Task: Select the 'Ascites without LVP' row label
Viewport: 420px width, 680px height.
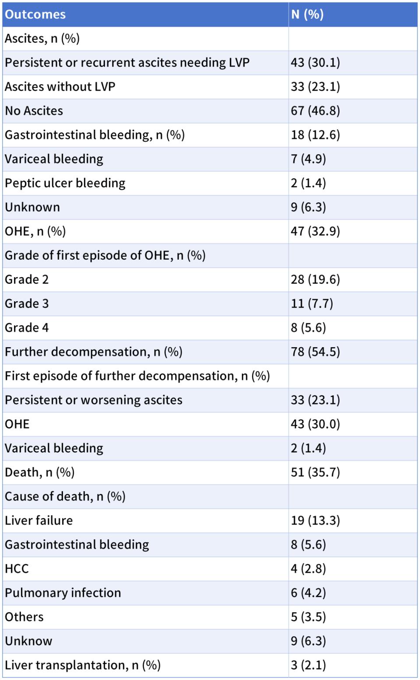Action: pos(60,87)
